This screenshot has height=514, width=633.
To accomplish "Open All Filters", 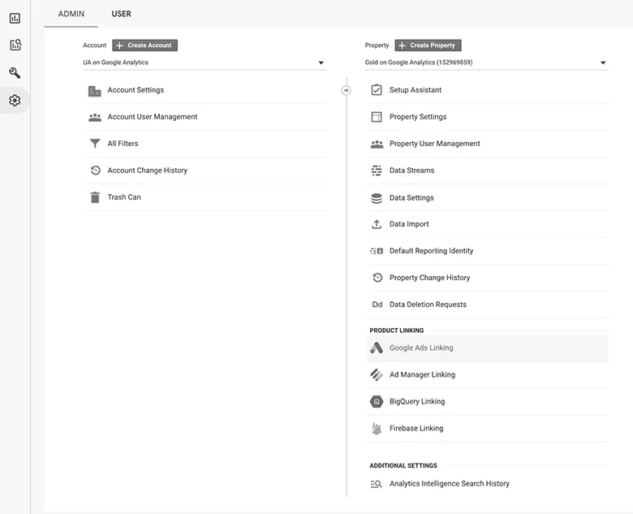I will [x=205, y=144].
